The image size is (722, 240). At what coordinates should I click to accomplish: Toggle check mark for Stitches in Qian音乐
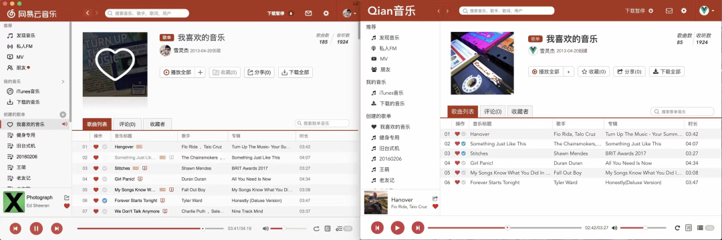pyautogui.click(x=463, y=153)
